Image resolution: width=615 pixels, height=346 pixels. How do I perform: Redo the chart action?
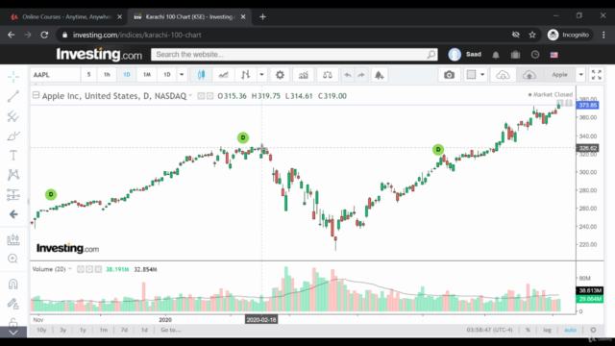pos(361,75)
